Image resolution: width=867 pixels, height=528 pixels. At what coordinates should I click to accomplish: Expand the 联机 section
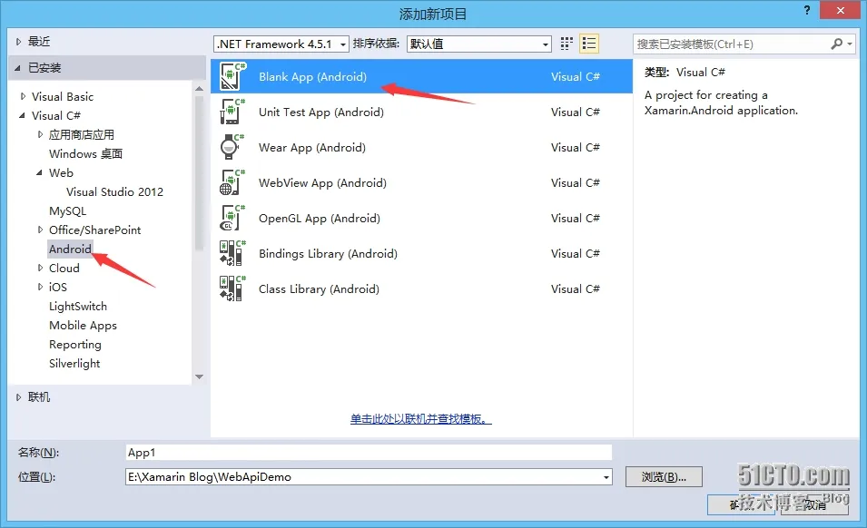(18, 397)
